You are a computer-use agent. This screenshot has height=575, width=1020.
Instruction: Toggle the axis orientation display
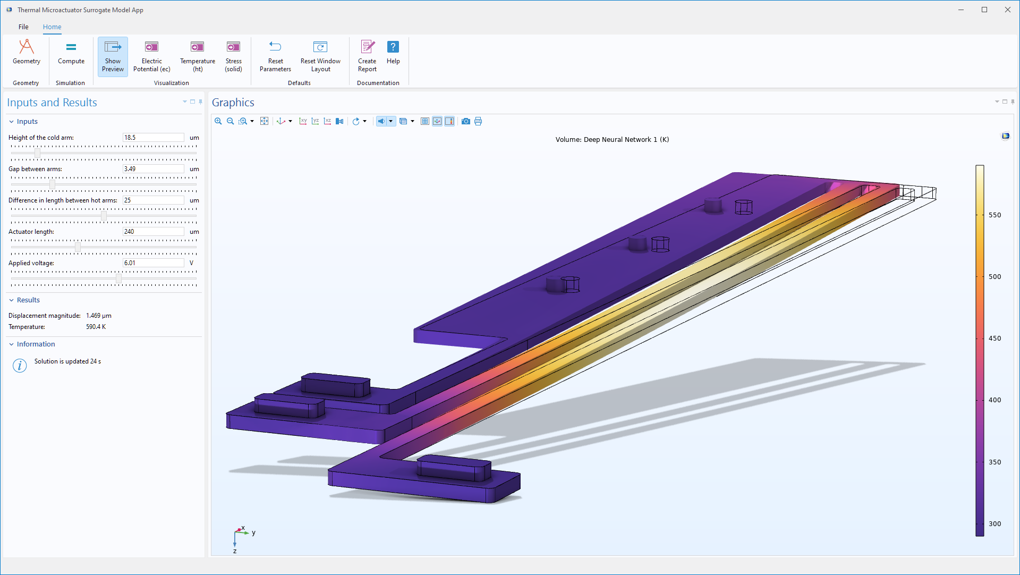[437, 121]
